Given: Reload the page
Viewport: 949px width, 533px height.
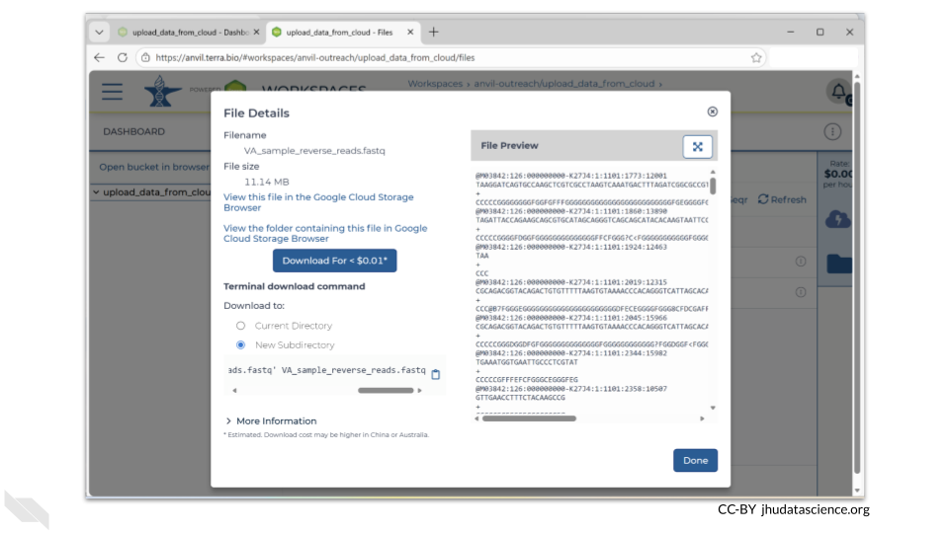Looking at the screenshot, I should [123, 57].
